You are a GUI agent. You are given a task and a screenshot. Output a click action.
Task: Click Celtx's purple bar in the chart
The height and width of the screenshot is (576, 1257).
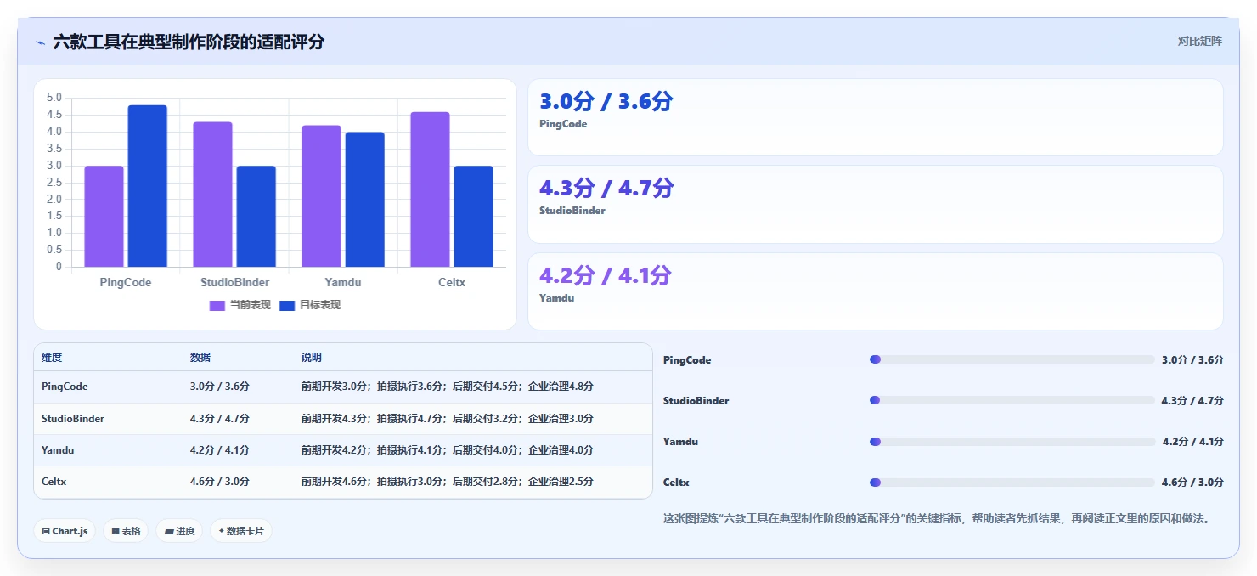coord(430,189)
